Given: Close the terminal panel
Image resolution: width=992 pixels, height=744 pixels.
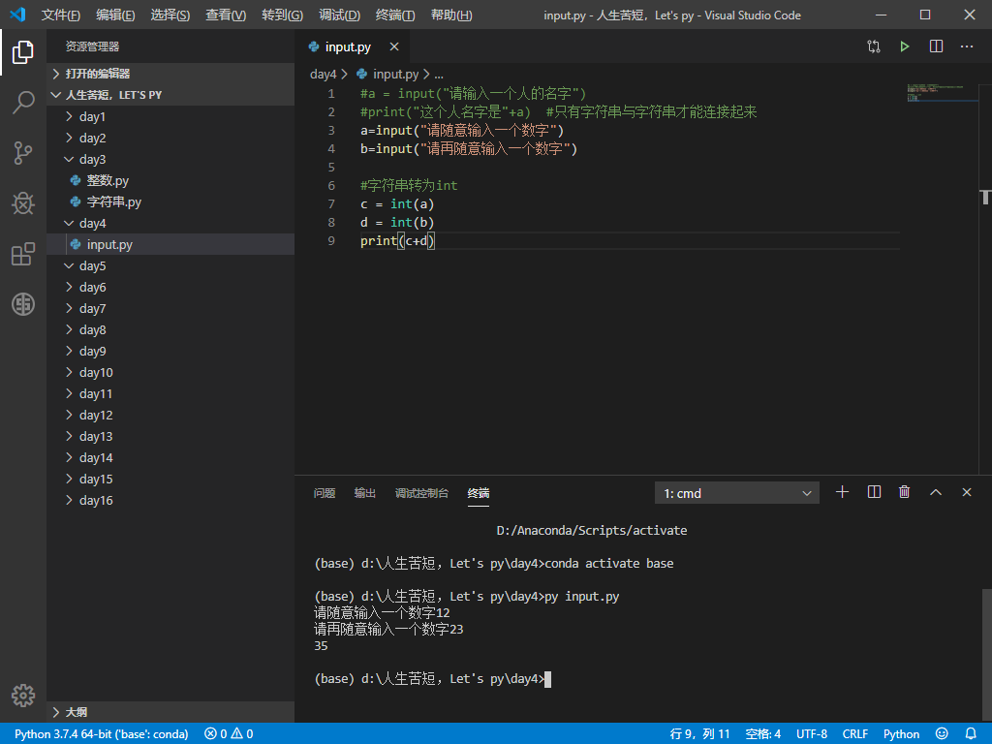Looking at the screenshot, I should (967, 492).
